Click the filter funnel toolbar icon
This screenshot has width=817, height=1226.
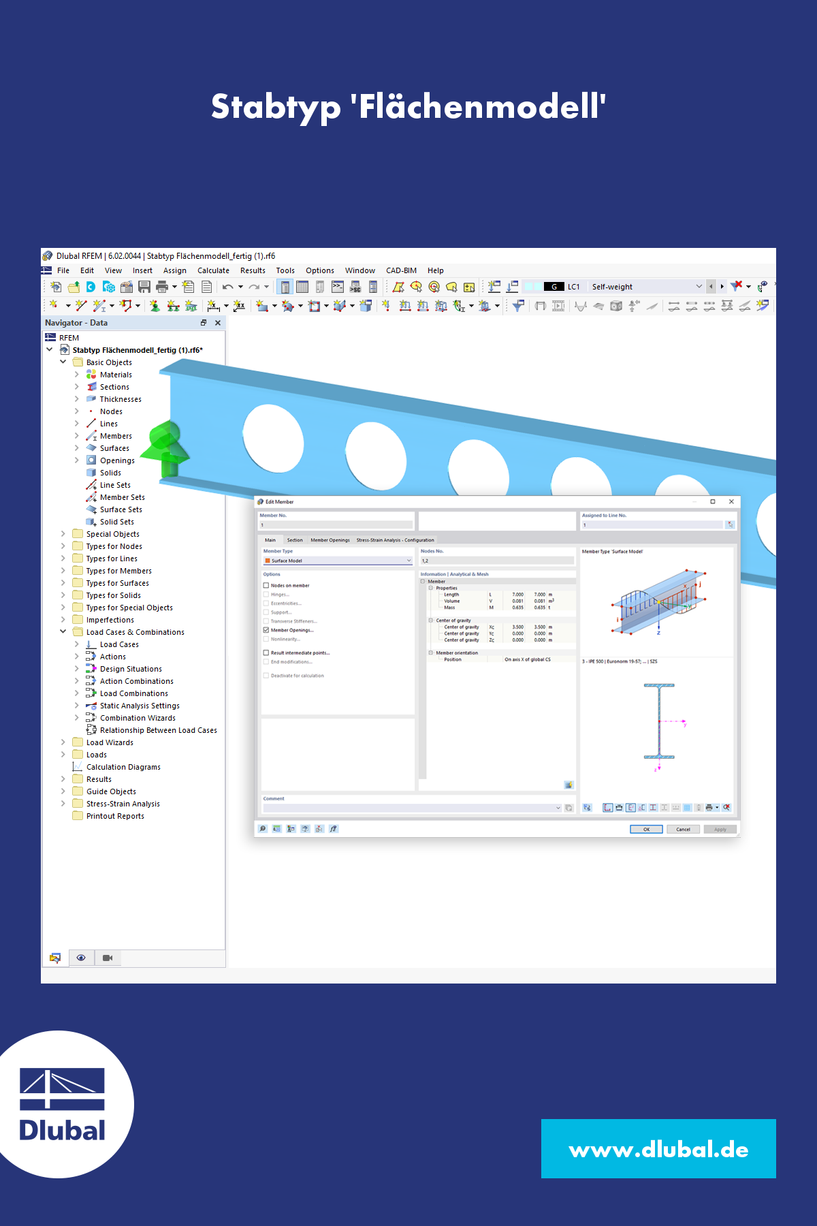[518, 306]
